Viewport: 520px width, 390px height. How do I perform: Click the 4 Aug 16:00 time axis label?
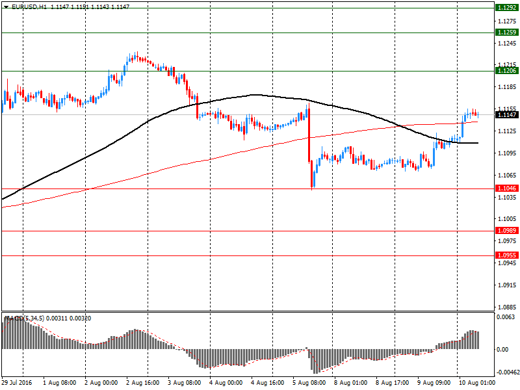click(268, 383)
